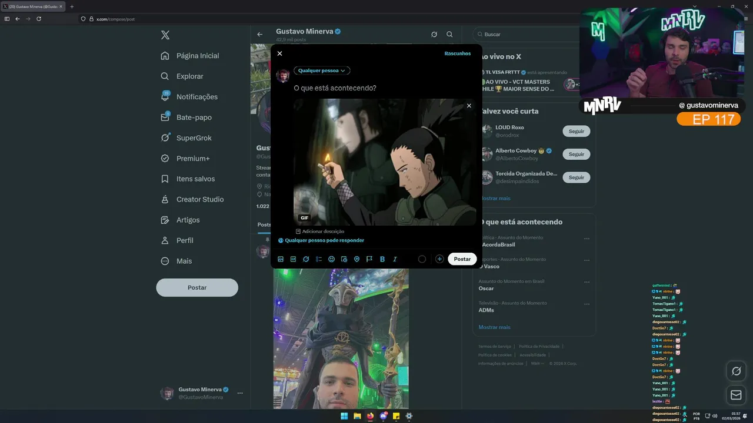
Task: Close the compose post dialog
Action: [279, 53]
